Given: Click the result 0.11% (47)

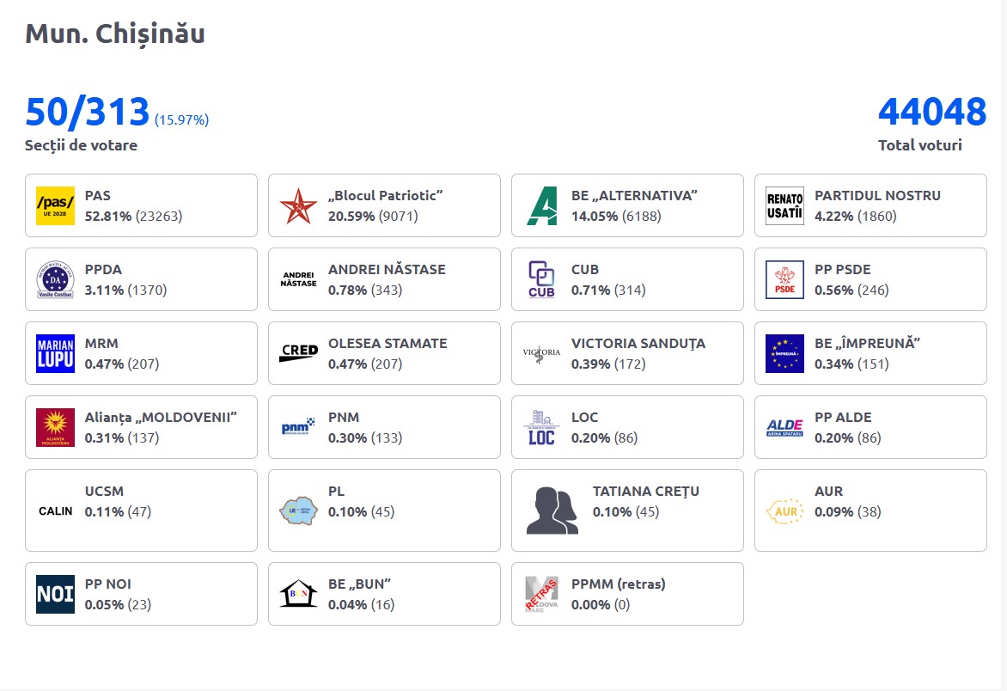Looking at the screenshot, I should (119, 512).
